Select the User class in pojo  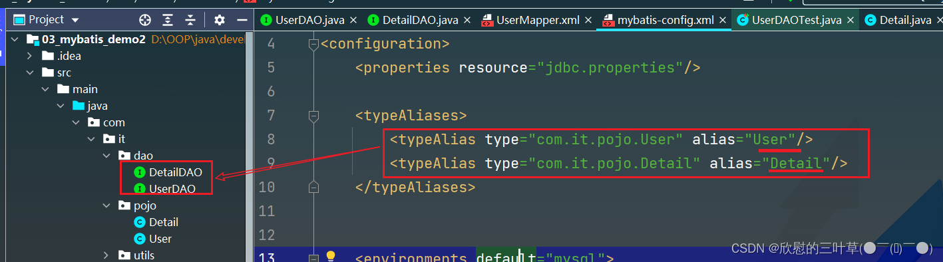pos(160,239)
